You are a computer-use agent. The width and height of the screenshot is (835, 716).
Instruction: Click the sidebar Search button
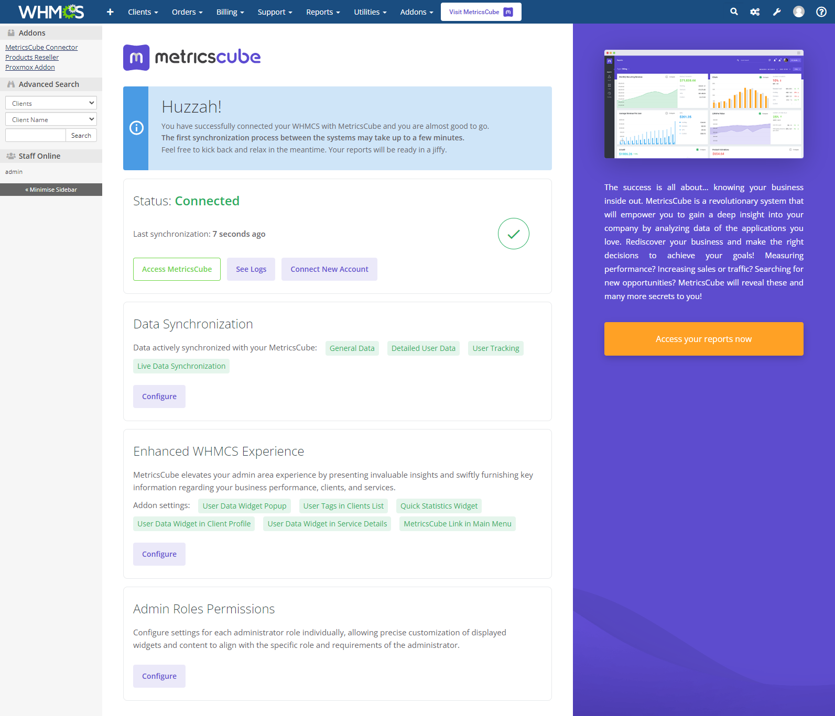click(x=81, y=135)
